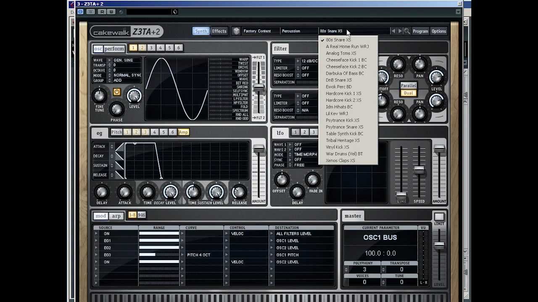Viewport: 538px width, 302px height.
Task: Click the filter 1 Level knob
Action: pyautogui.click(x=436, y=77)
